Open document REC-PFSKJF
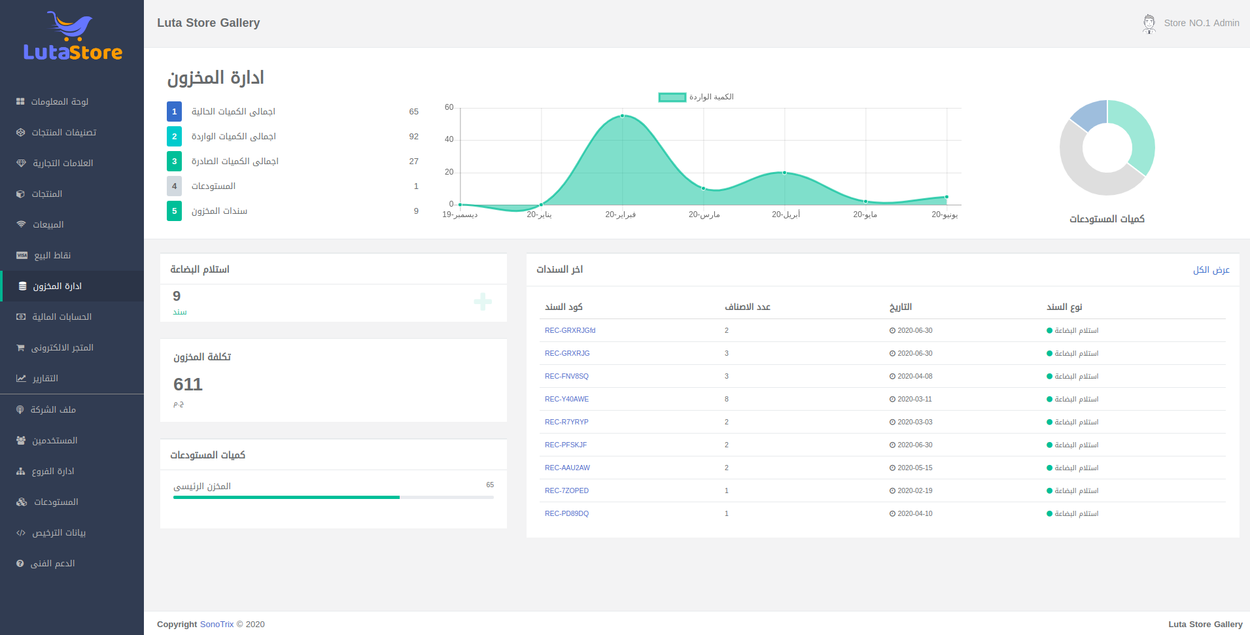1250x635 pixels. click(566, 445)
